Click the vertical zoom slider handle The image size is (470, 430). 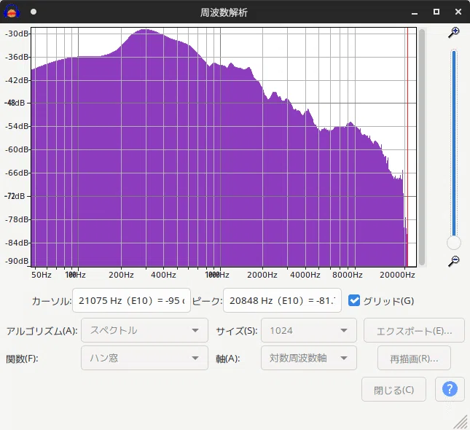[454, 243]
